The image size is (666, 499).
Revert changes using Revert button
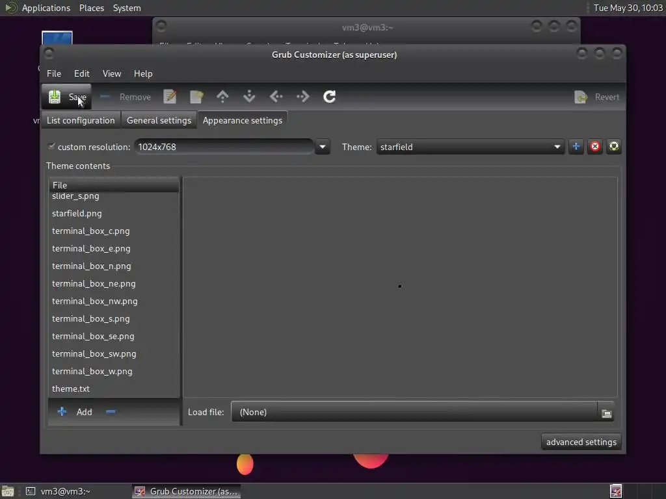597,97
